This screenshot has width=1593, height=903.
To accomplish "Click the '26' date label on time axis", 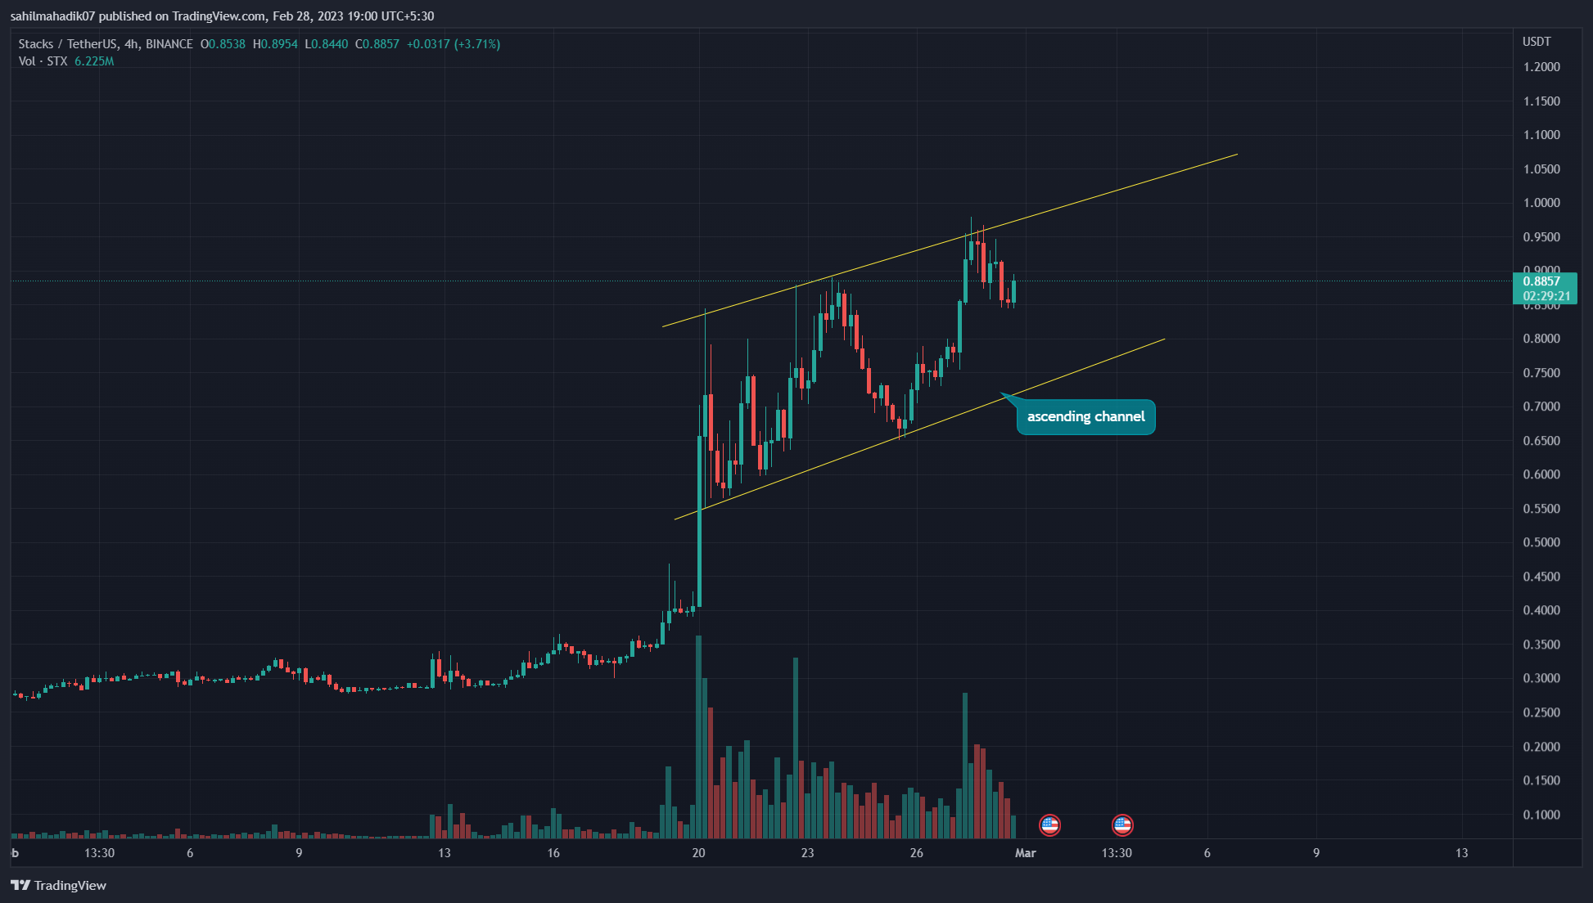I will (916, 853).
